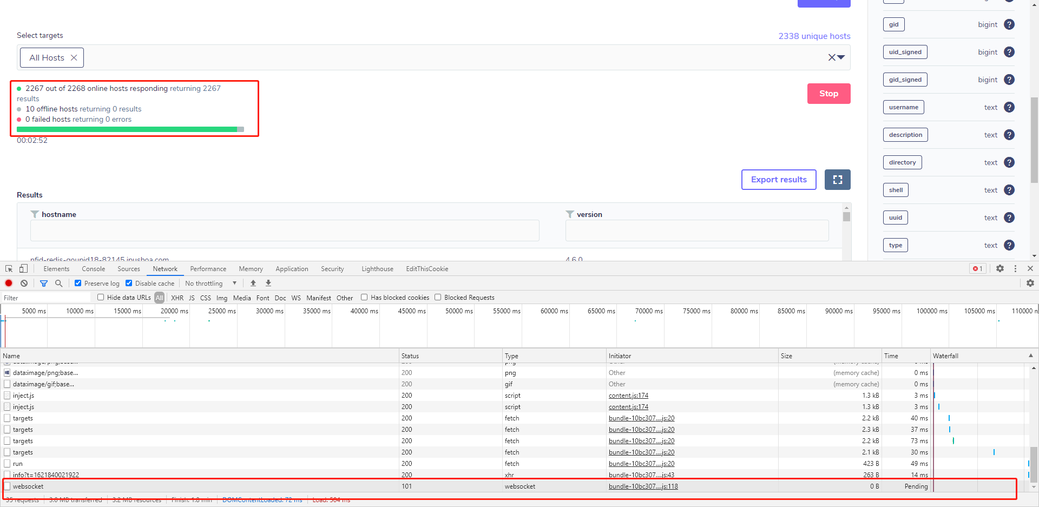This screenshot has width=1039, height=507.
Task: Filter requests to WebSocket type with WS
Action: click(x=296, y=297)
